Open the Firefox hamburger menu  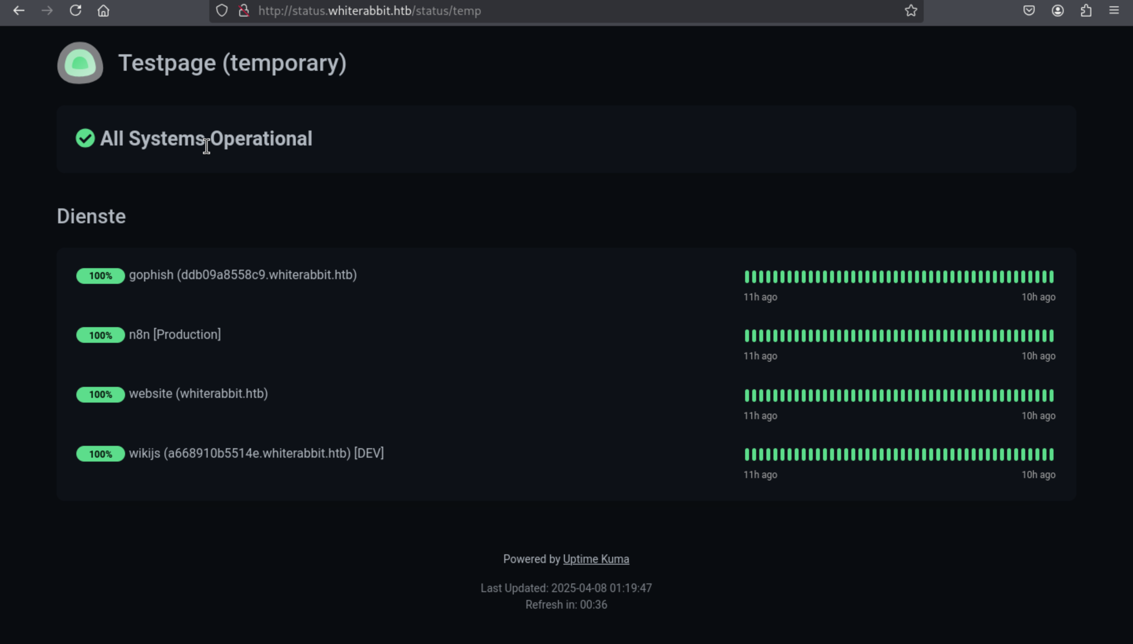tap(1114, 11)
